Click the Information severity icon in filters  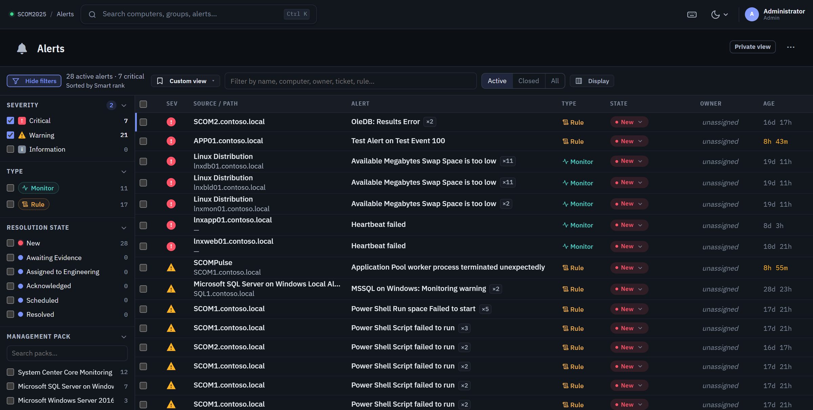(x=22, y=149)
